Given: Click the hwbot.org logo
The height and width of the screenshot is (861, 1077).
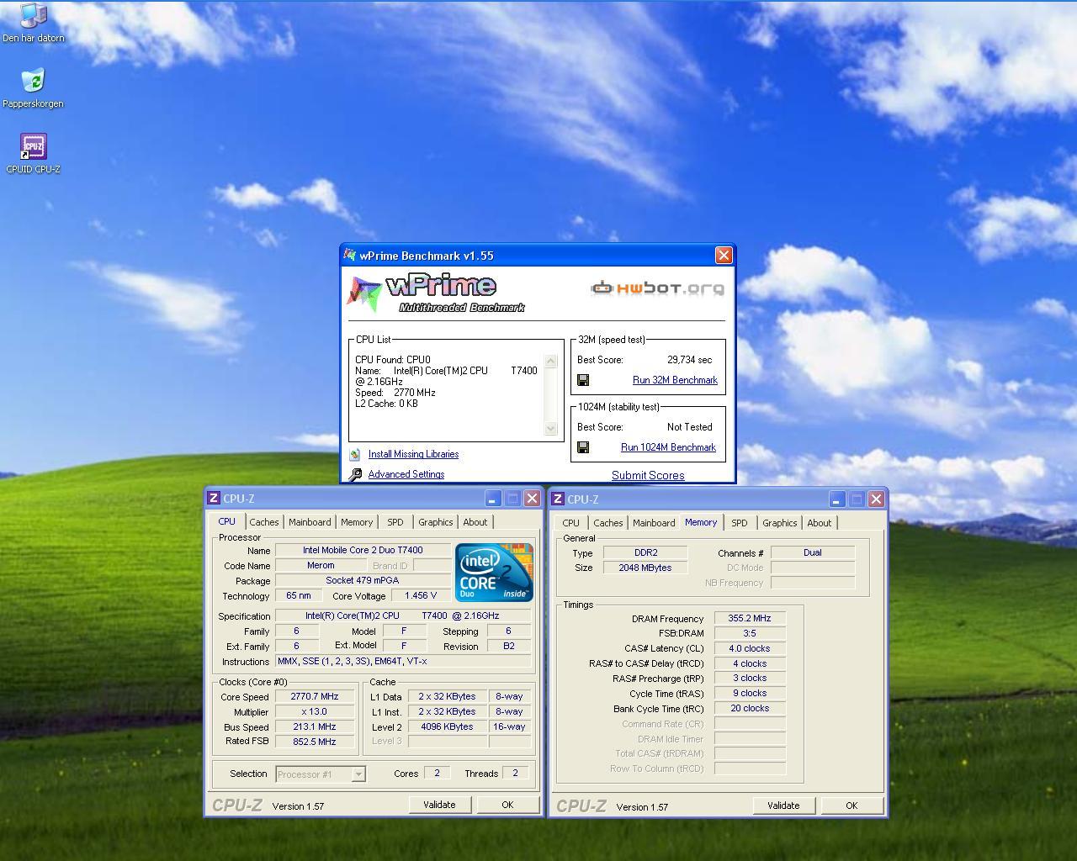Looking at the screenshot, I should [657, 288].
